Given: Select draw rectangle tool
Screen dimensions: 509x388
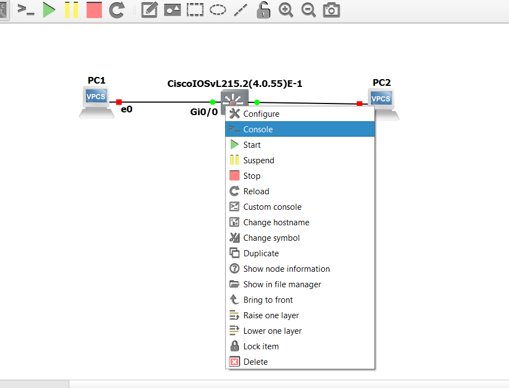Looking at the screenshot, I should [x=195, y=10].
